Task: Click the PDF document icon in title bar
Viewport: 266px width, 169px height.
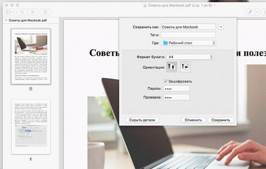Action: click(x=145, y=5)
